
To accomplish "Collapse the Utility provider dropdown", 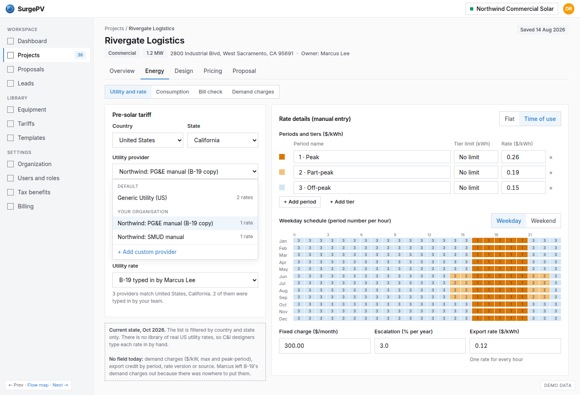I will [185, 172].
